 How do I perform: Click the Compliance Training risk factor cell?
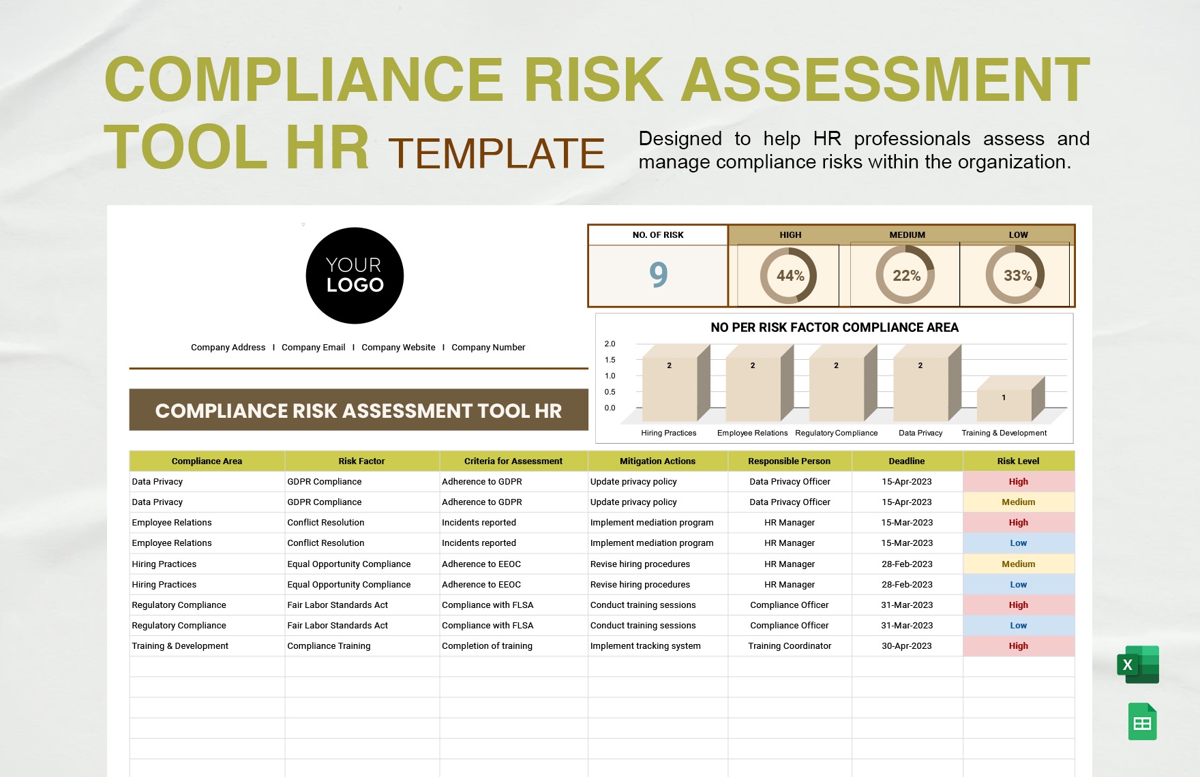pyautogui.click(x=361, y=646)
